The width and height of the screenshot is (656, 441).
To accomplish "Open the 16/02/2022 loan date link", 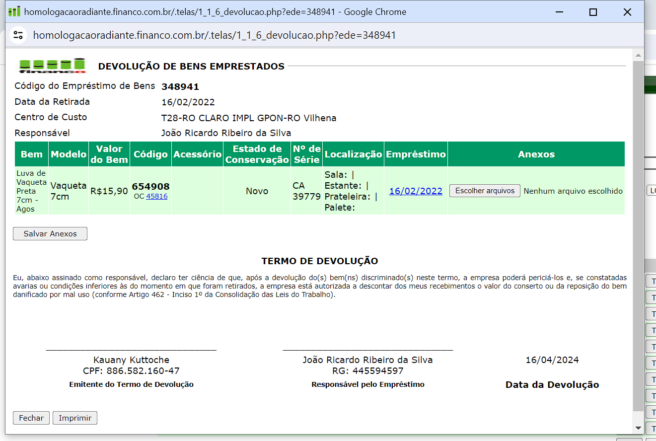I will (x=416, y=191).
